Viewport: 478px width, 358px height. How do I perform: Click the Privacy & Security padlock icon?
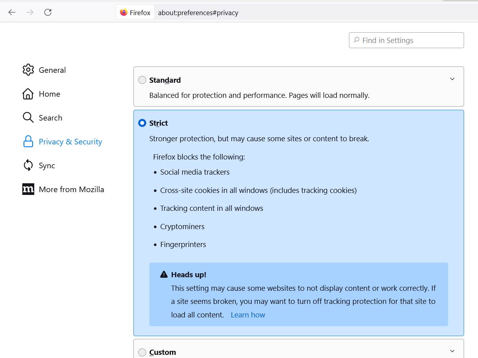(x=28, y=142)
